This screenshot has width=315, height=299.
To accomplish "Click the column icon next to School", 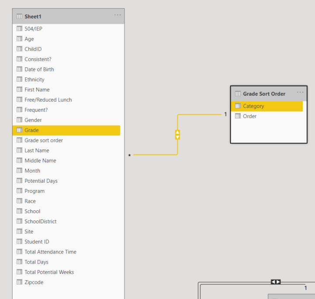I will point(19,211).
